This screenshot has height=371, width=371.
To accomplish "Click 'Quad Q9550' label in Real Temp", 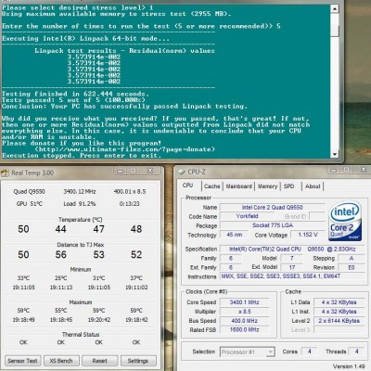I will pos(29,192).
